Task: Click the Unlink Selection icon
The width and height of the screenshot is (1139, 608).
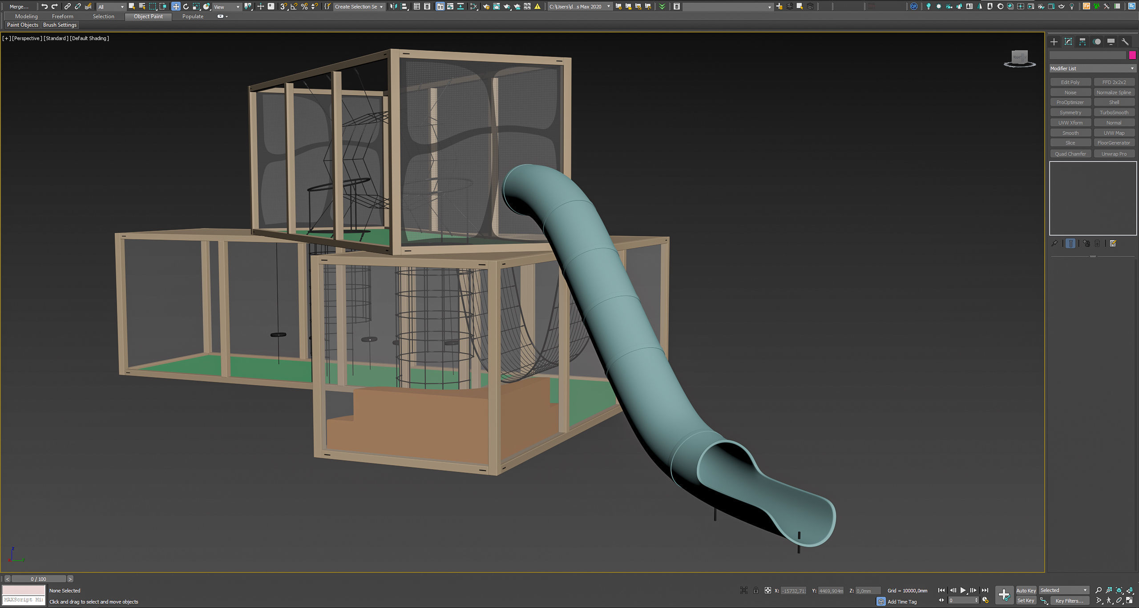Action: [78, 6]
